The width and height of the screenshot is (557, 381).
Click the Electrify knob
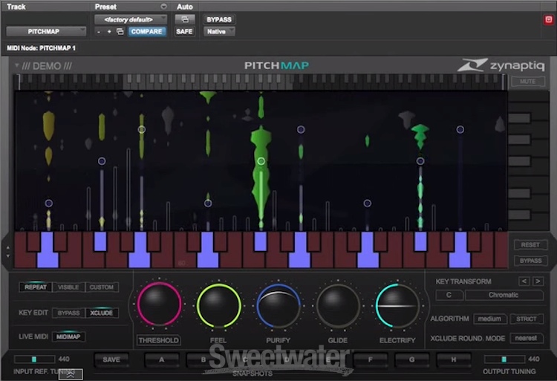tap(397, 305)
